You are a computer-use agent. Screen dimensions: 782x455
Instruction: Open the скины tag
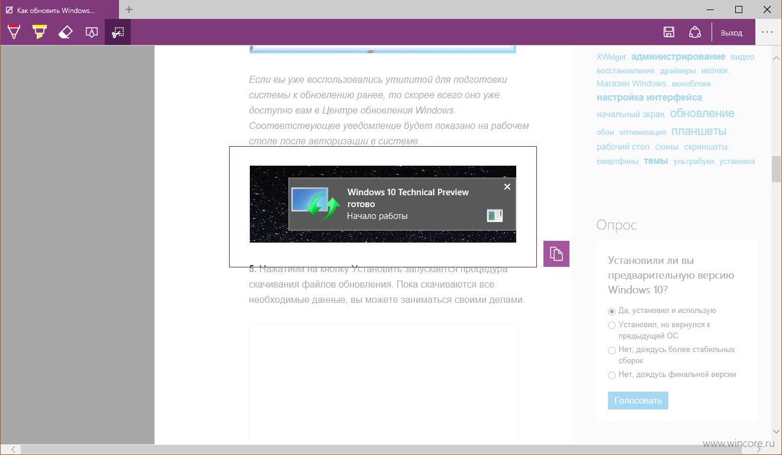click(x=667, y=147)
